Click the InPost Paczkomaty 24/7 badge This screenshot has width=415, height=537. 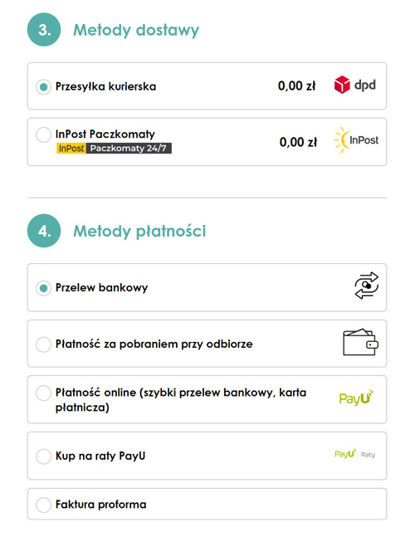click(x=114, y=149)
